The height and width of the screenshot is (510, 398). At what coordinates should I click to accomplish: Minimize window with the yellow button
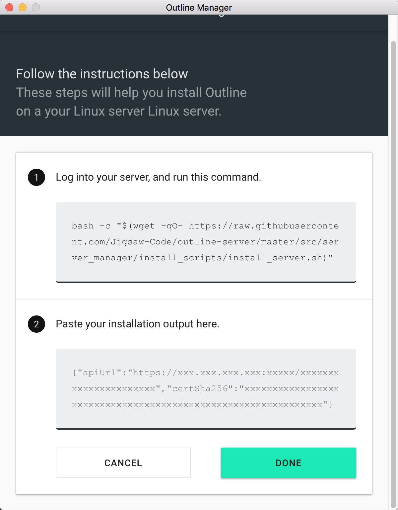23,7
